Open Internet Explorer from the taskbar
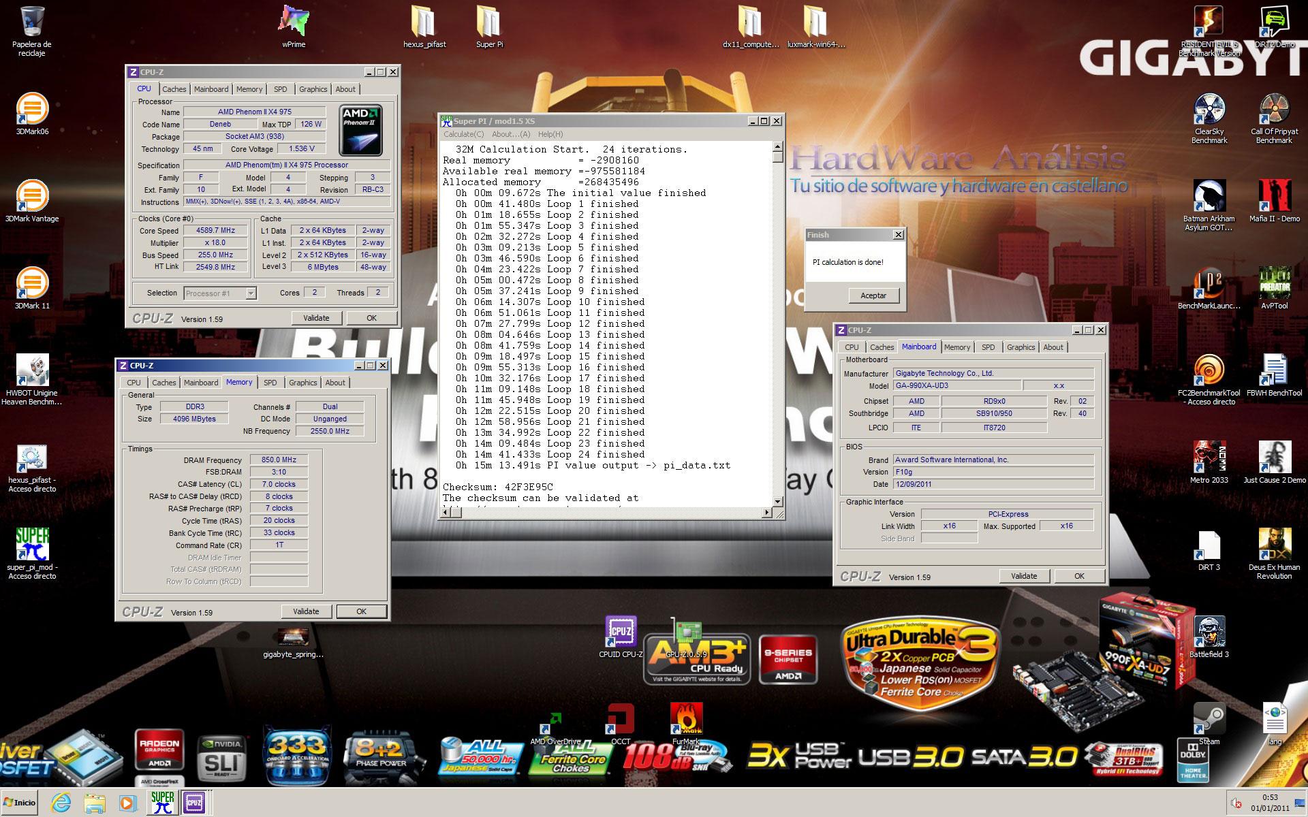Viewport: 1308px width, 817px height. click(x=61, y=803)
